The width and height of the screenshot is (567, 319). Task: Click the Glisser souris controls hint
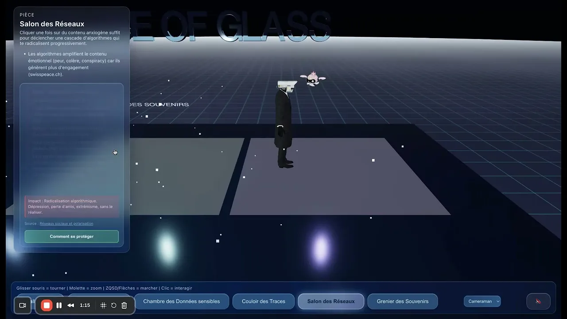coord(104,288)
